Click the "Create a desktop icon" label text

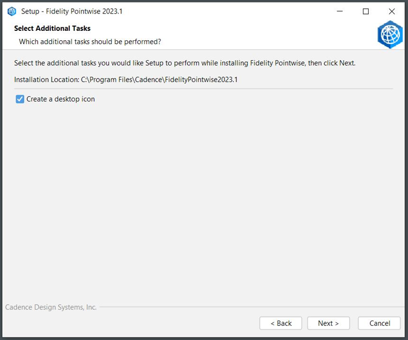[61, 99]
